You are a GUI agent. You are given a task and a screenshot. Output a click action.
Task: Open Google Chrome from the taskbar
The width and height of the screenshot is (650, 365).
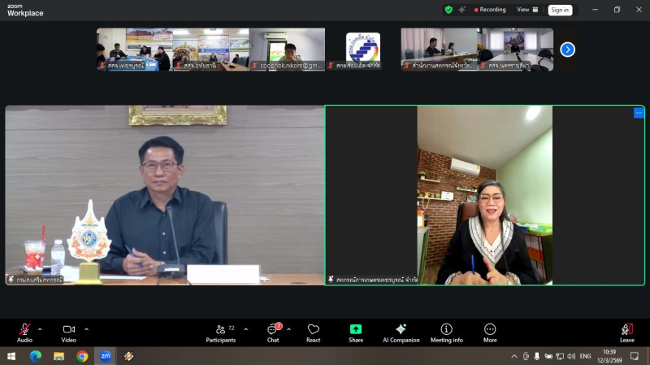click(x=82, y=356)
